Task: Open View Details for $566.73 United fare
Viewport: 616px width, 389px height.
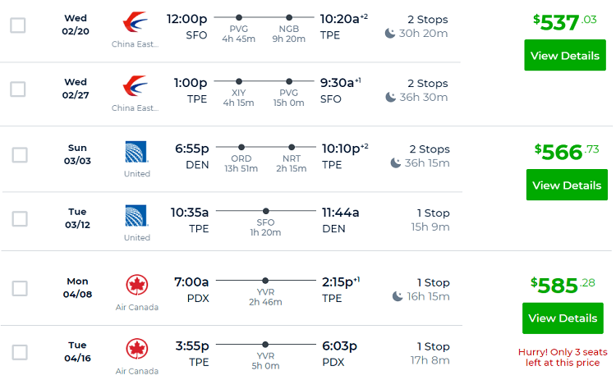Action: 567,185
